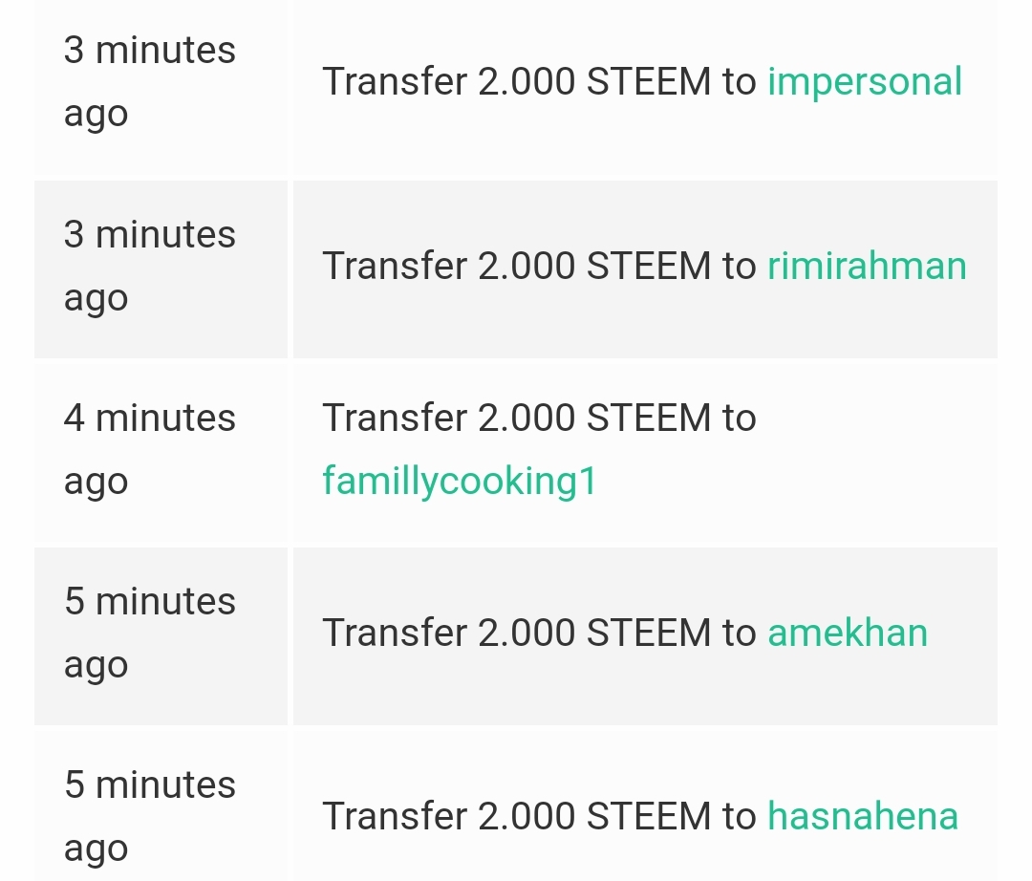Click the timestamp of the impersonal transfer
This screenshot has height=881, width=1032.
click(x=149, y=82)
